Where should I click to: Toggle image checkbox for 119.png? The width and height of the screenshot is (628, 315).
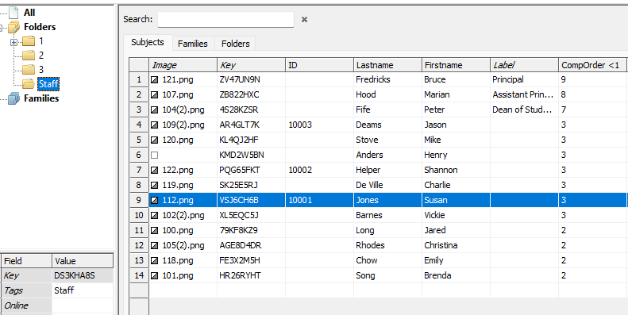(x=154, y=185)
